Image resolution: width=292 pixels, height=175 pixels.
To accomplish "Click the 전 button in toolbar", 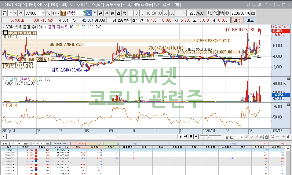I will [21, 13].
